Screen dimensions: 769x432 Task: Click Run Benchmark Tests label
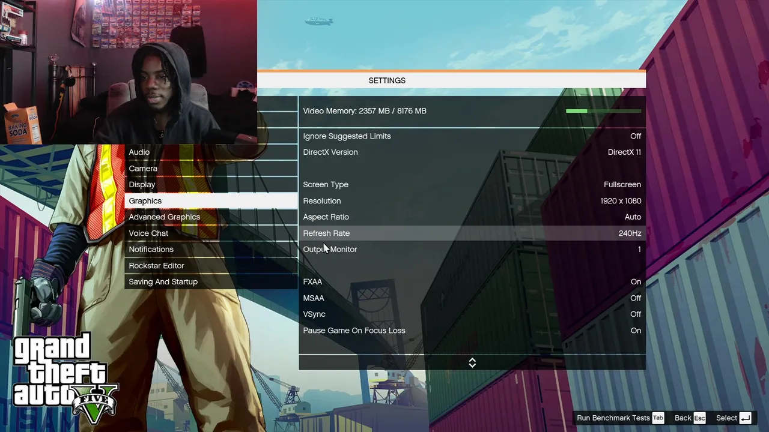[613, 418]
